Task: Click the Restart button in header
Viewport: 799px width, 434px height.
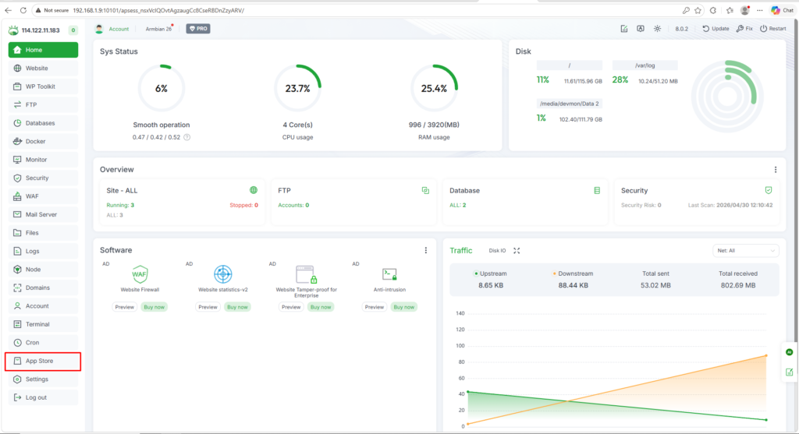Action: 773,29
